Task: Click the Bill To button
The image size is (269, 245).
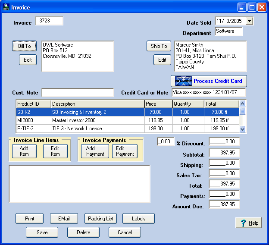Action: point(25,46)
